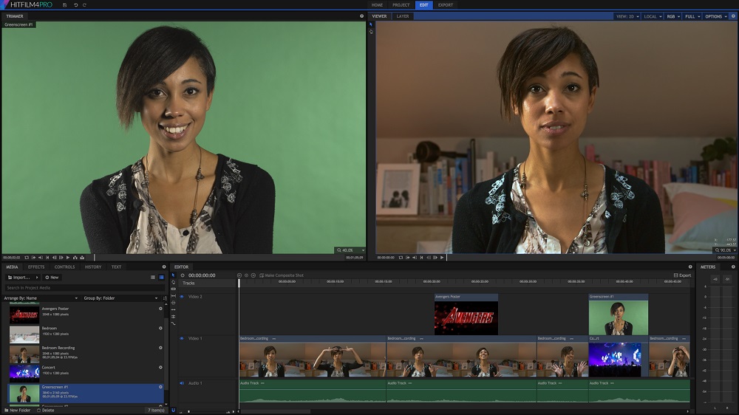Screen dimensions: 739x415
Task: Open the RGB channels dropdown
Action: [673, 16]
